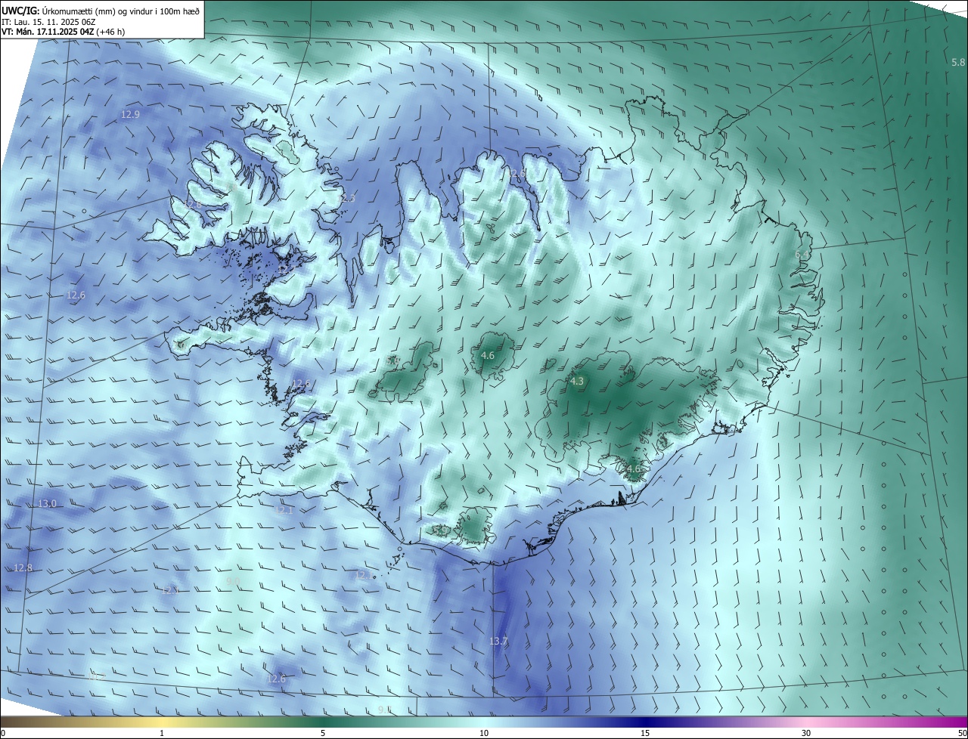Screen dimensions: 968x739
Task: Click the colorbar tick label '0'
Action: tap(3, 733)
